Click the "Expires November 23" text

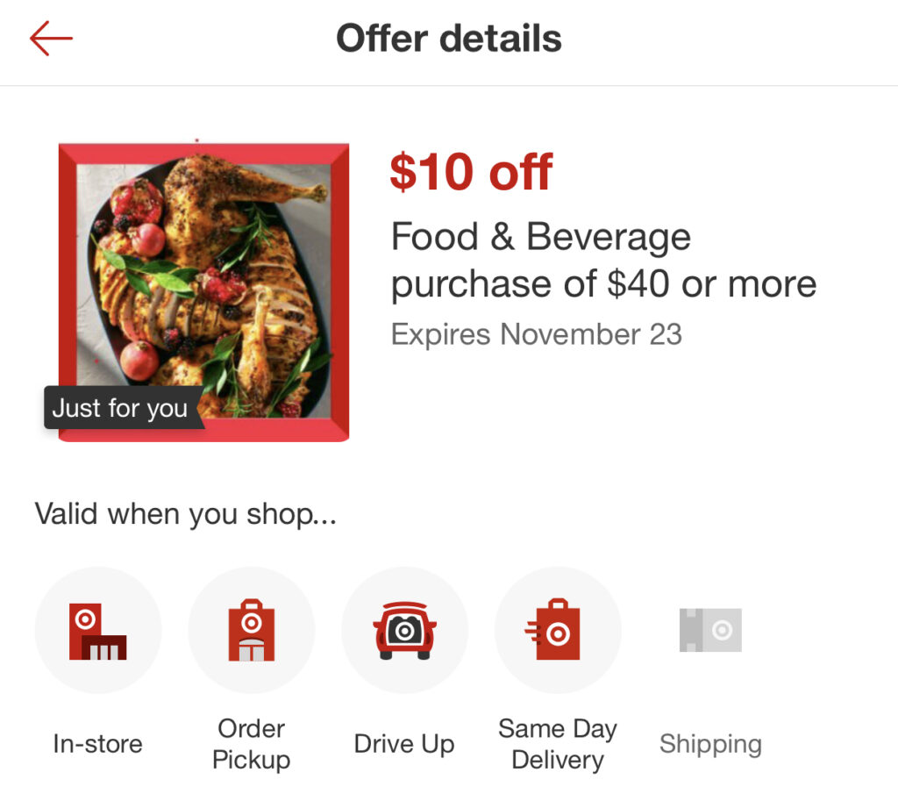pyautogui.click(x=536, y=334)
